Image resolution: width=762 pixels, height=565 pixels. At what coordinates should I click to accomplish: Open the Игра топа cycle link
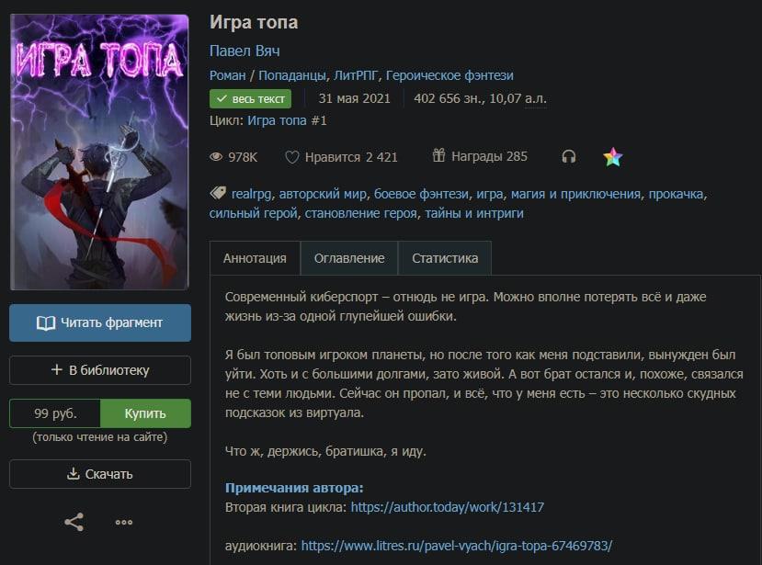click(x=287, y=120)
